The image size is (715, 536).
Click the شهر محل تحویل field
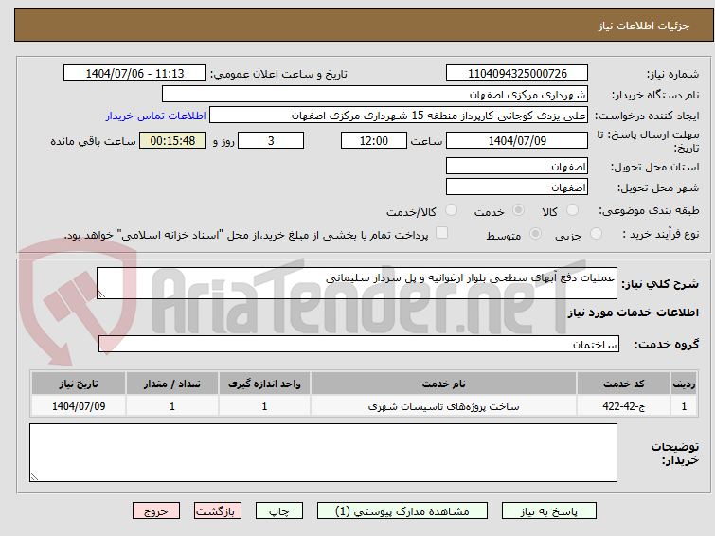[517, 187]
